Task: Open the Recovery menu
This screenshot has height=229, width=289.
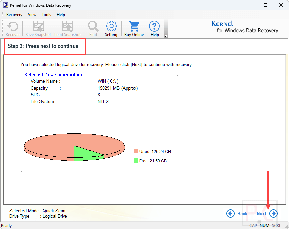Action: 14,15
